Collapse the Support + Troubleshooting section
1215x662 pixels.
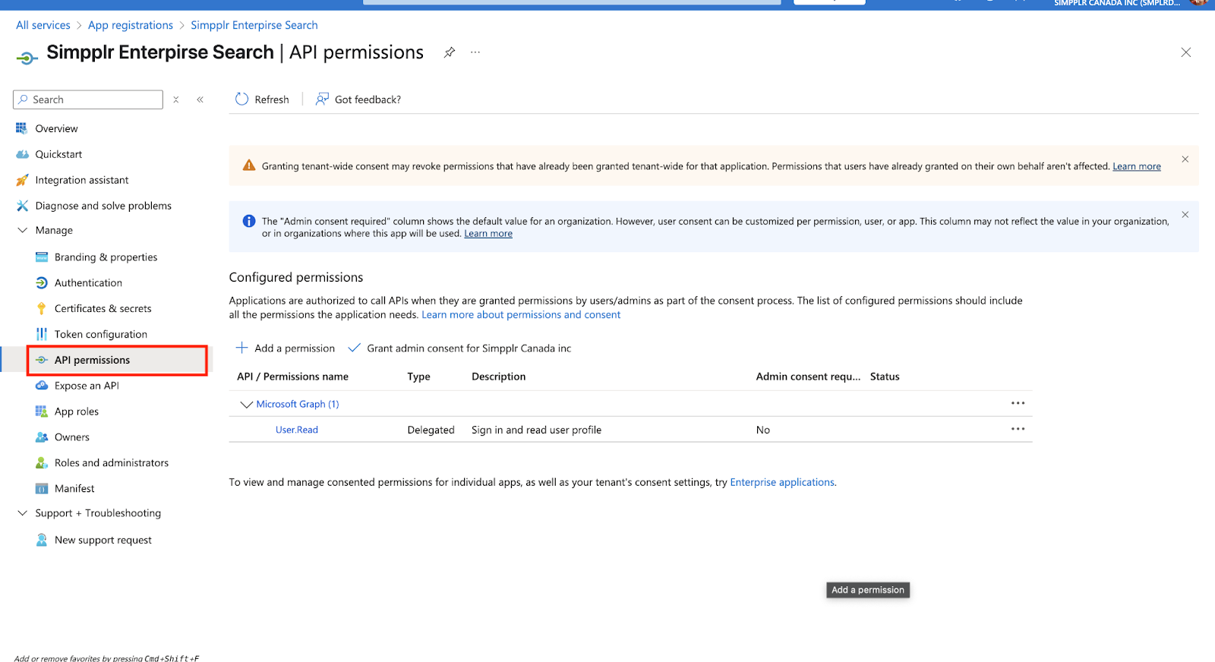click(23, 513)
